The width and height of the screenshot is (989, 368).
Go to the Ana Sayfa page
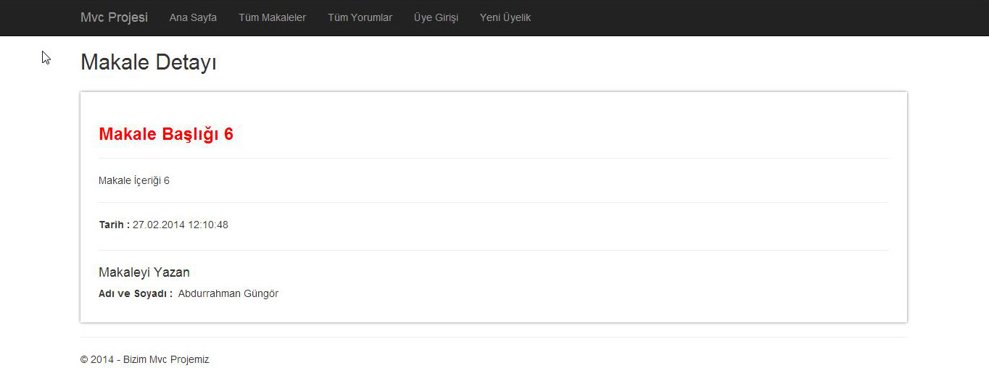point(193,17)
